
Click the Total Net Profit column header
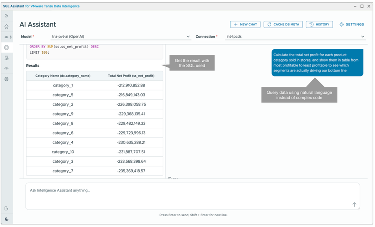131,76
